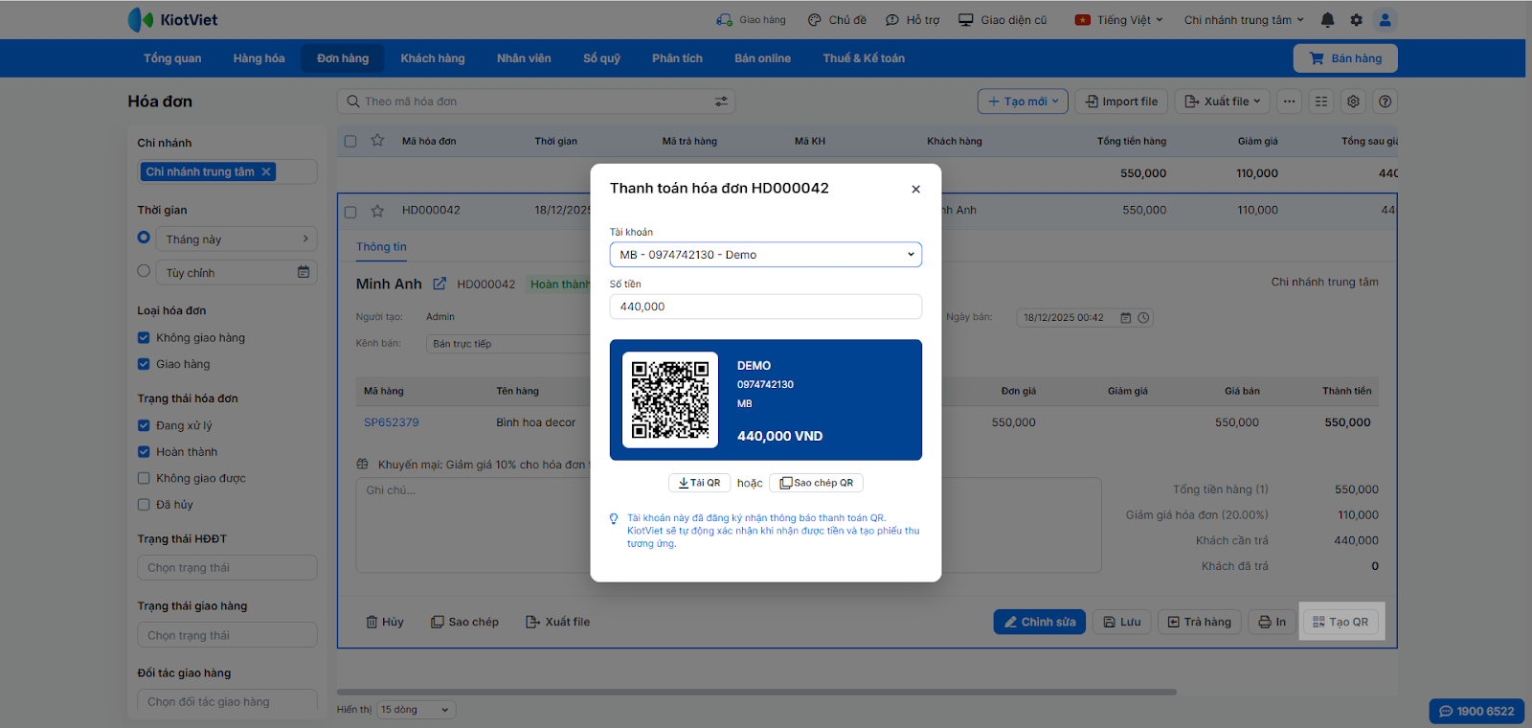
Task: Star invoice HD000042 as favorite
Action: [x=377, y=211]
